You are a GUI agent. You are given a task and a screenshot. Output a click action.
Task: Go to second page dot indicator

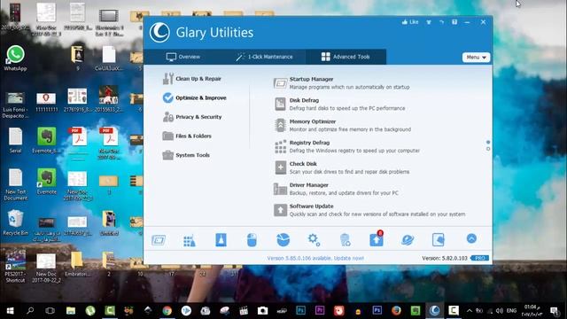click(488, 149)
